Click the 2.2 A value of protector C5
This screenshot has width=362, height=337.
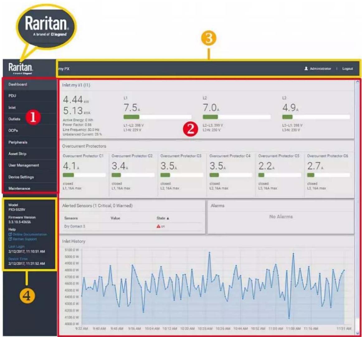[266, 166]
